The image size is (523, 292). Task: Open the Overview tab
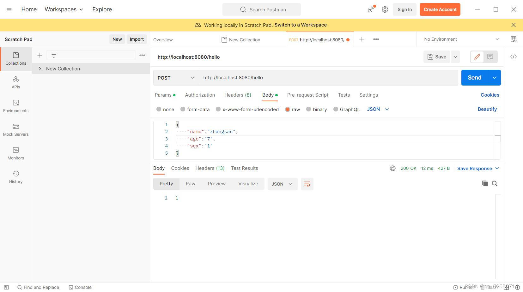click(163, 40)
